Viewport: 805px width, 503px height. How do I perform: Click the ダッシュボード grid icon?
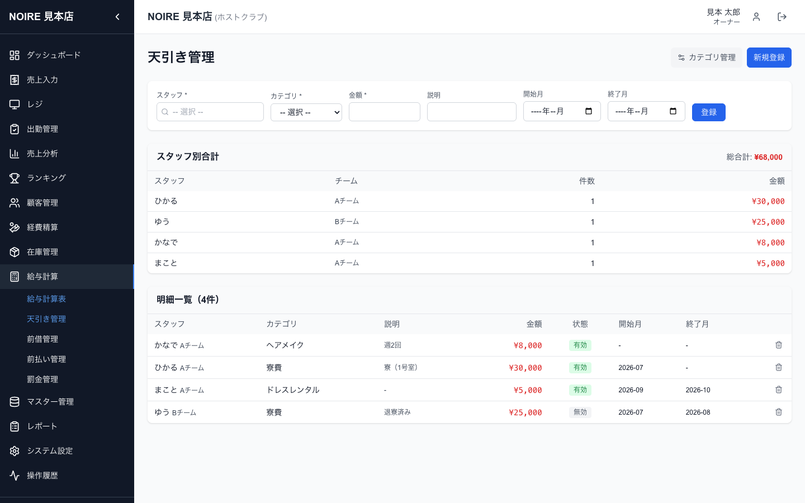(x=15, y=55)
